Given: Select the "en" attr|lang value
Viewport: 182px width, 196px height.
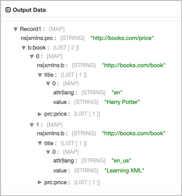Looking at the screenshot, I should point(117,92).
